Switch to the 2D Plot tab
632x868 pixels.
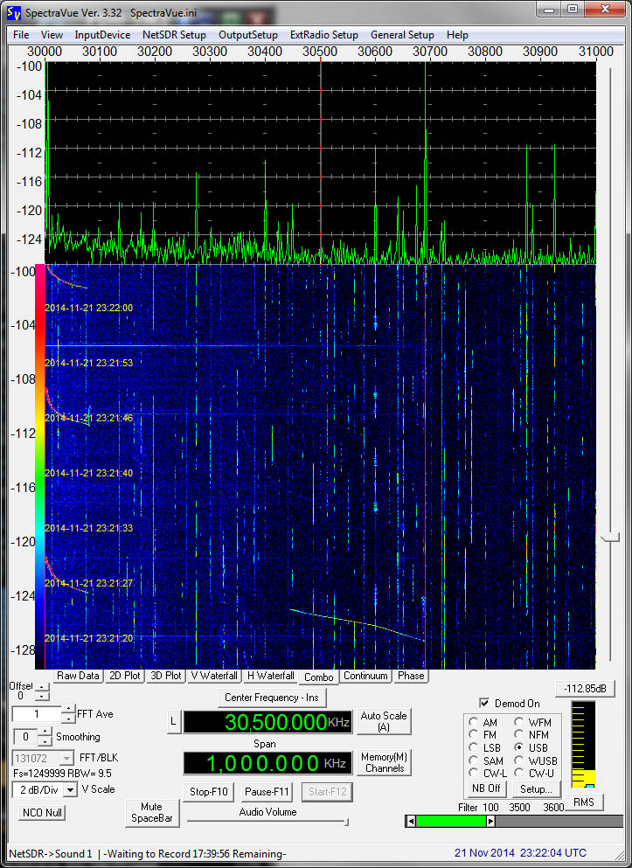click(x=125, y=676)
